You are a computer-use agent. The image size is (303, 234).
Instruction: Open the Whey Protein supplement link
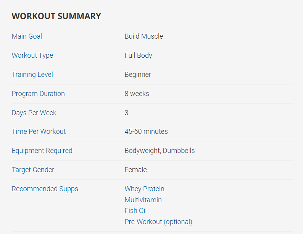[x=144, y=189]
